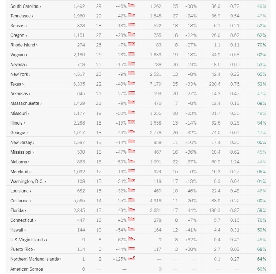Click the Texas row link
The image size is (276, 274).
[17, 84]
